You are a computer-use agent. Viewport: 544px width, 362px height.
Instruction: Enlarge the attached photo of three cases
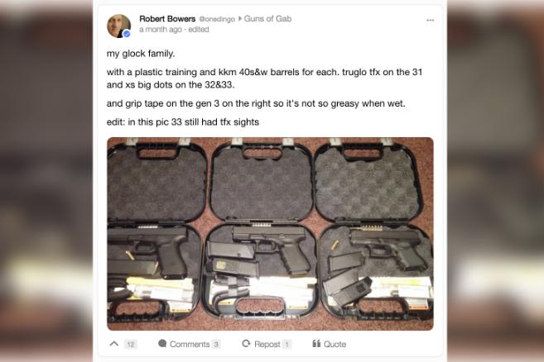pyautogui.click(x=270, y=234)
